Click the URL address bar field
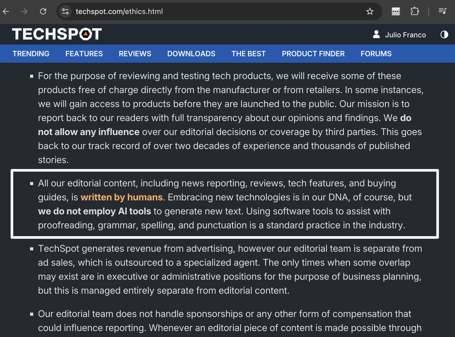Image resolution: width=455 pixels, height=337 pixels. pyautogui.click(x=208, y=11)
